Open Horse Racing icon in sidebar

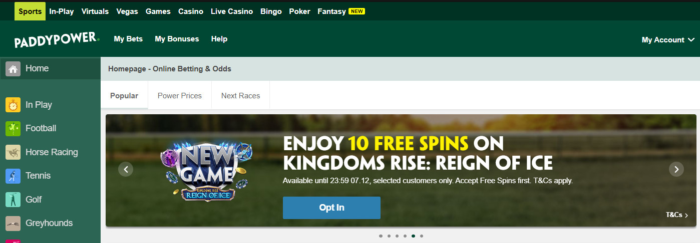click(13, 152)
